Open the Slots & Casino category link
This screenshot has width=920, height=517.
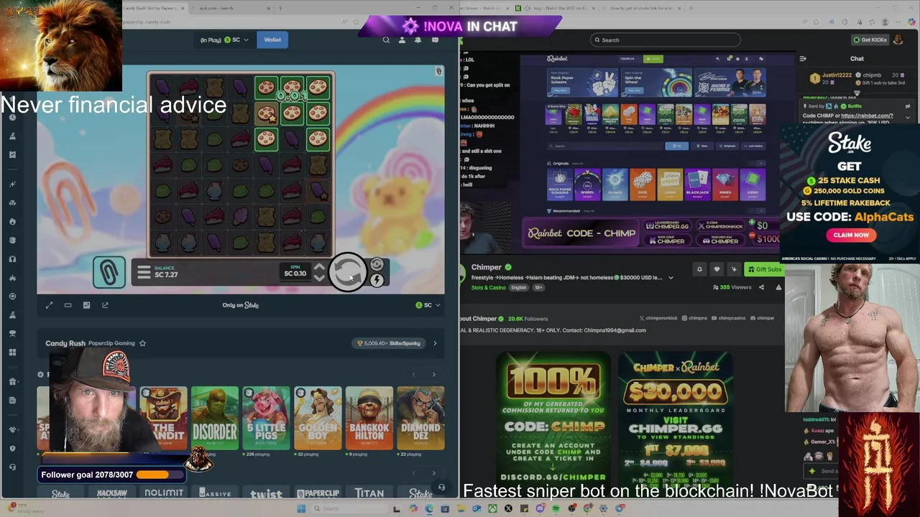(489, 287)
